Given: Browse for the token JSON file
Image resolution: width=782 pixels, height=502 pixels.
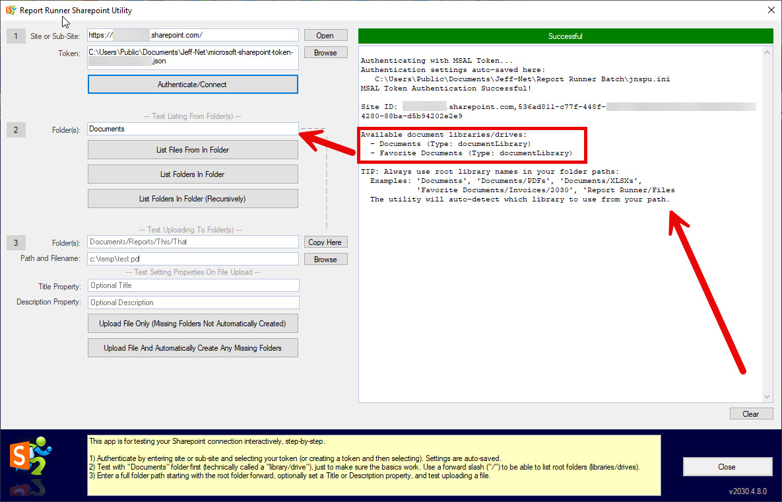Looking at the screenshot, I should (325, 53).
